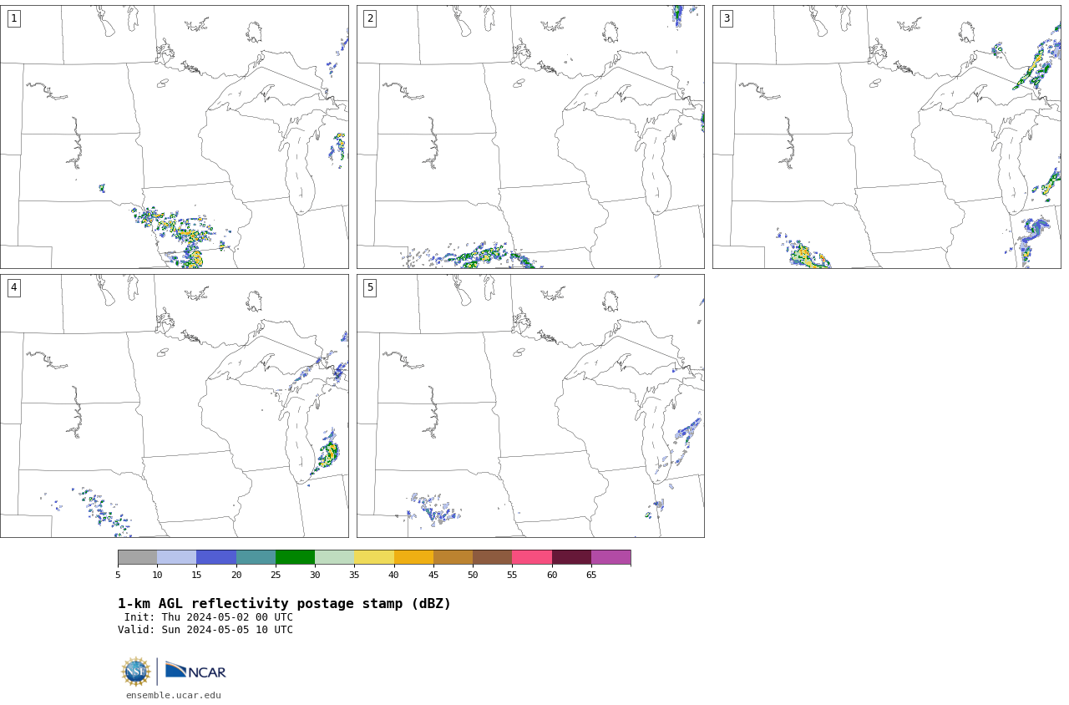
Task: Click the pink 55-60 dBZ swatch
Action: (532, 557)
